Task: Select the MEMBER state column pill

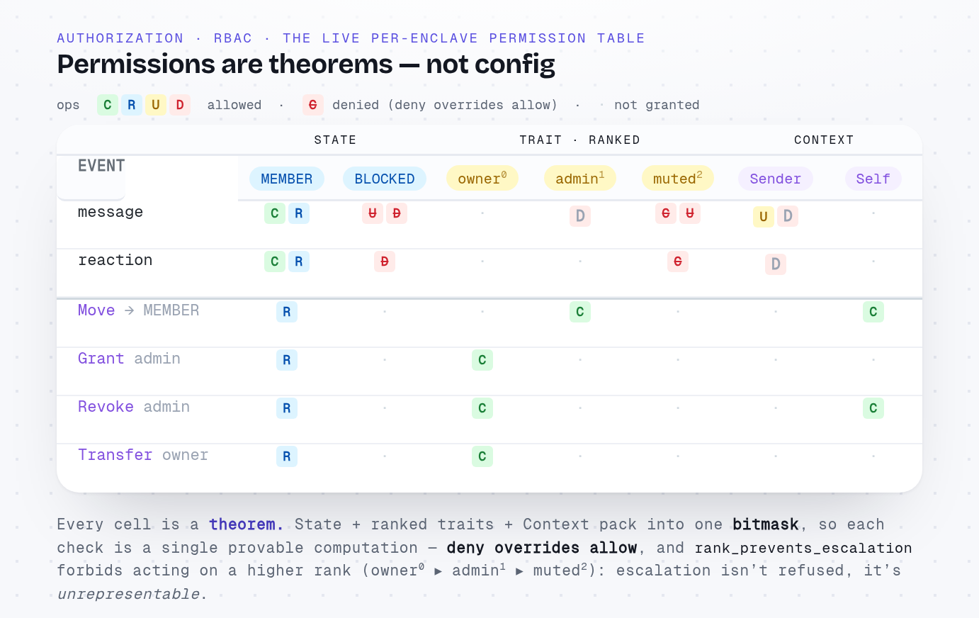Action: 287,179
